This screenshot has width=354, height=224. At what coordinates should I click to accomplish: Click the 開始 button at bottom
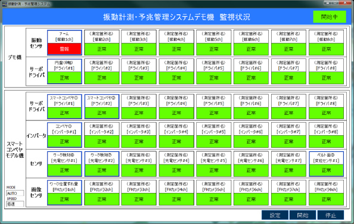click(x=303, y=215)
